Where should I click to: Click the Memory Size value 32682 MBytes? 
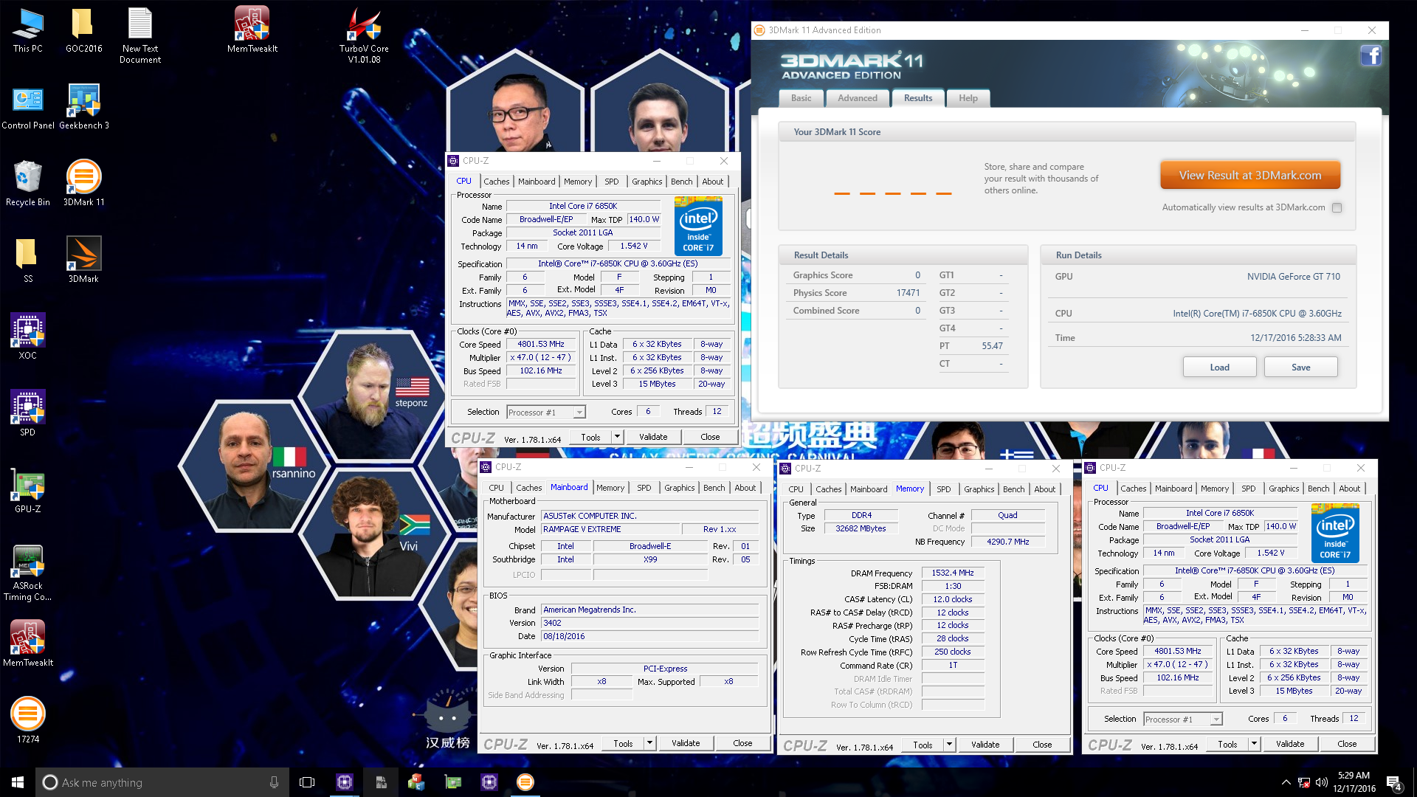861,528
